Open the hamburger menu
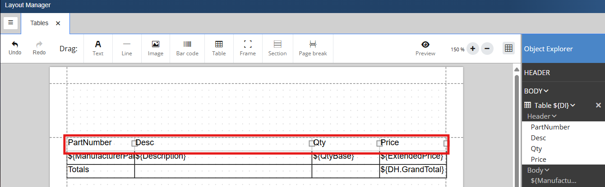The image size is (605, 187). tap(11, 22)
